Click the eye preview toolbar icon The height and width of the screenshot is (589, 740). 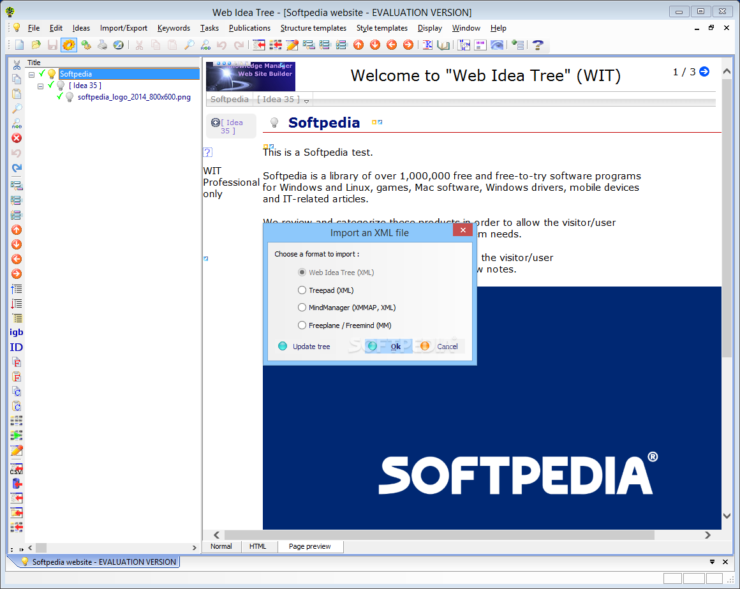click(x=497, y=45)
